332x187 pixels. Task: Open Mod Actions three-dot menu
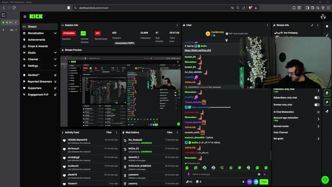coord(177,132)
